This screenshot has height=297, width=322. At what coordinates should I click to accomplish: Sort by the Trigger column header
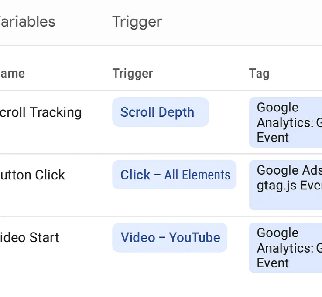[133, 74]
